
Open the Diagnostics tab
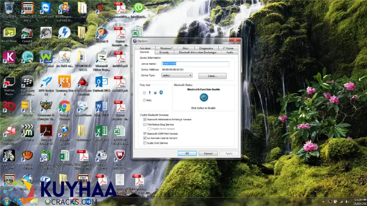tap(206, 48)
